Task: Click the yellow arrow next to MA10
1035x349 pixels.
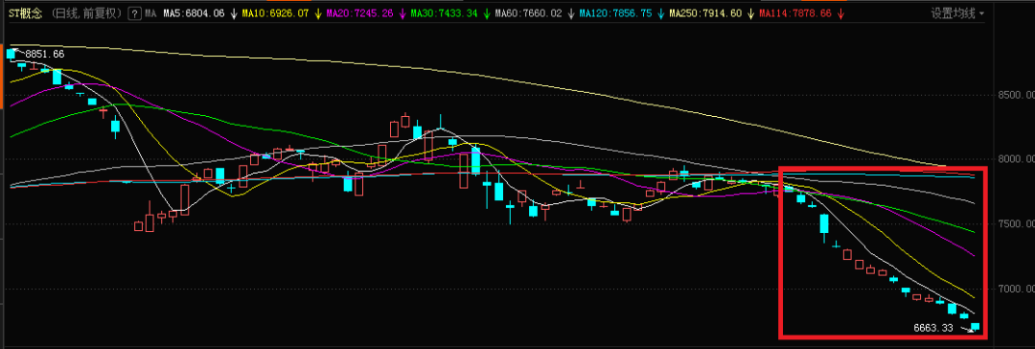Action: (x=319, y=12)
